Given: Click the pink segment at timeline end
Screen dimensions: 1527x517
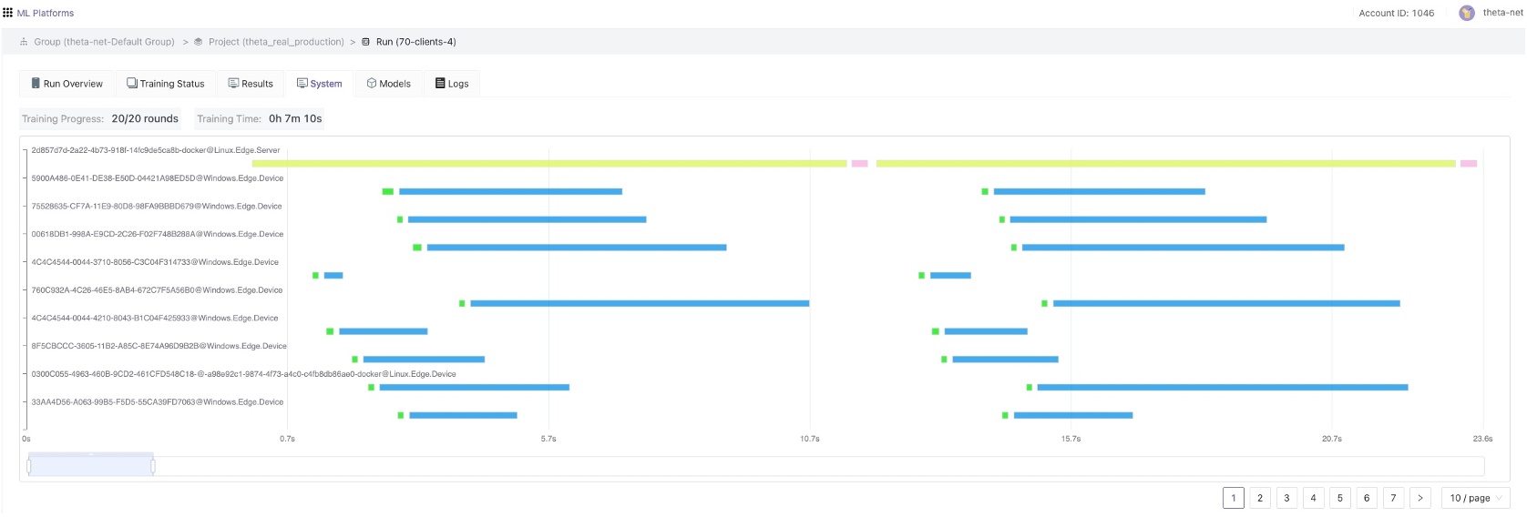Looking at the screenshot, I should [x=1468, y=164].
